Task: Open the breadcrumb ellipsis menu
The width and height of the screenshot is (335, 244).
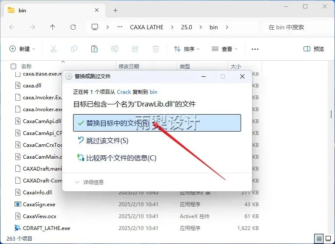Action: point(120,27)
